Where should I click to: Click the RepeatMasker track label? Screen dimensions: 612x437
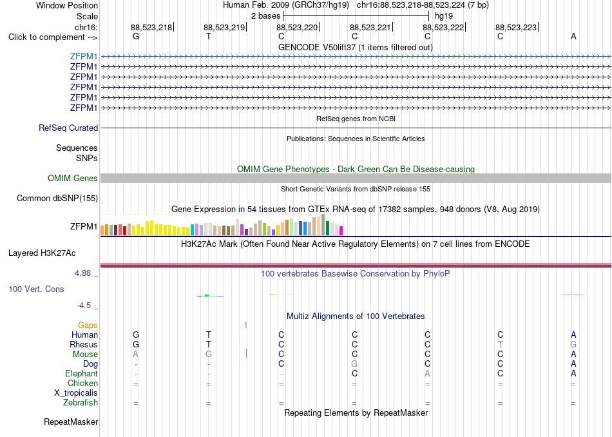click(71, 422)
